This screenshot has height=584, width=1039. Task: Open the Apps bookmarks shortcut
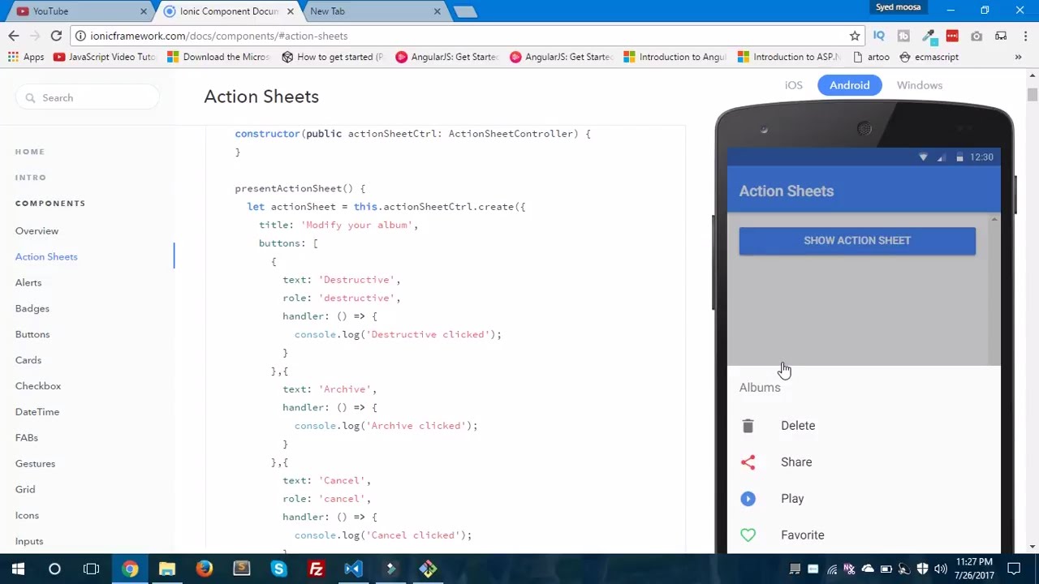[27, 57]
